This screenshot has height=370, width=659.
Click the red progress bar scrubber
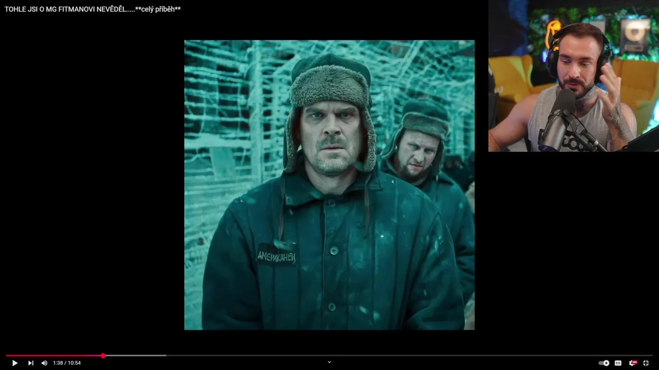tap(103, 356)
